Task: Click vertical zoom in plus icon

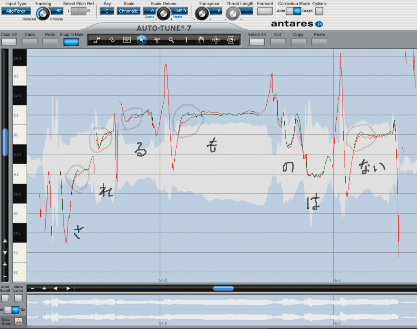Action: point(5,264)
